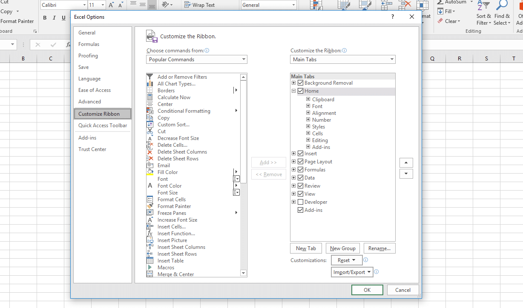The image size is (523, 308).
Task: Click the Sort & Filter ribbon icon
Action: coord(483,6)
